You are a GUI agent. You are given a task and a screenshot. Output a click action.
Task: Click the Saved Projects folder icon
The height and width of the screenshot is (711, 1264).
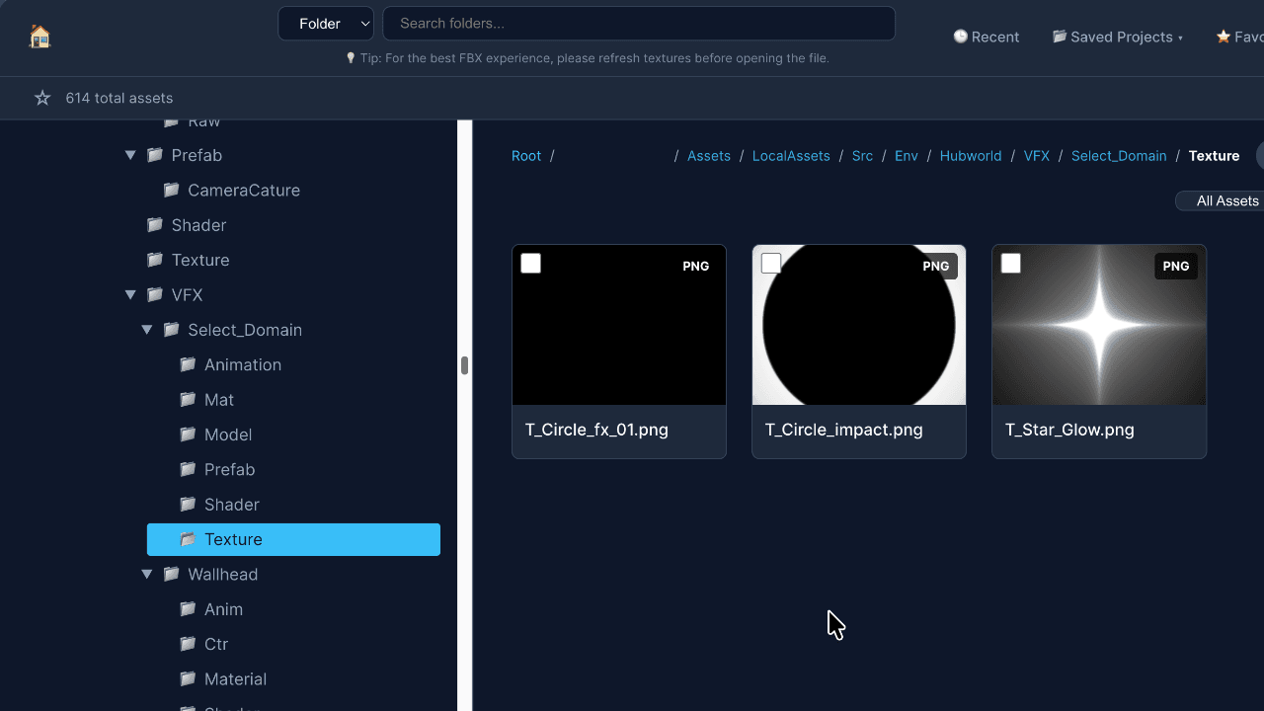(1059, 37)
